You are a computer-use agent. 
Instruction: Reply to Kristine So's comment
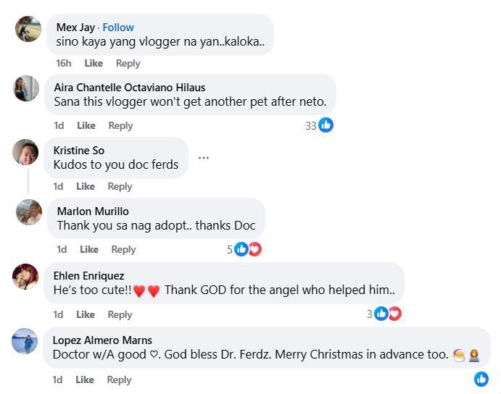click(120, 186)
